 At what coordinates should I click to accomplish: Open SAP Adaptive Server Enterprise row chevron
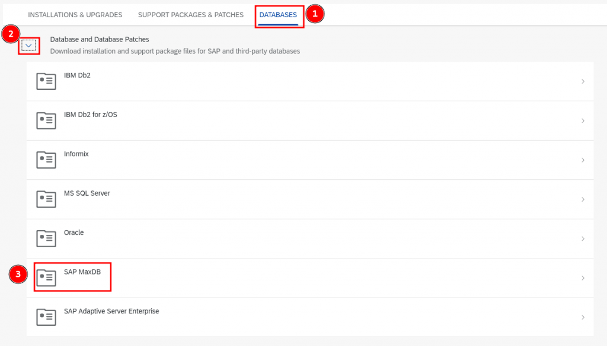click(583, 317)
